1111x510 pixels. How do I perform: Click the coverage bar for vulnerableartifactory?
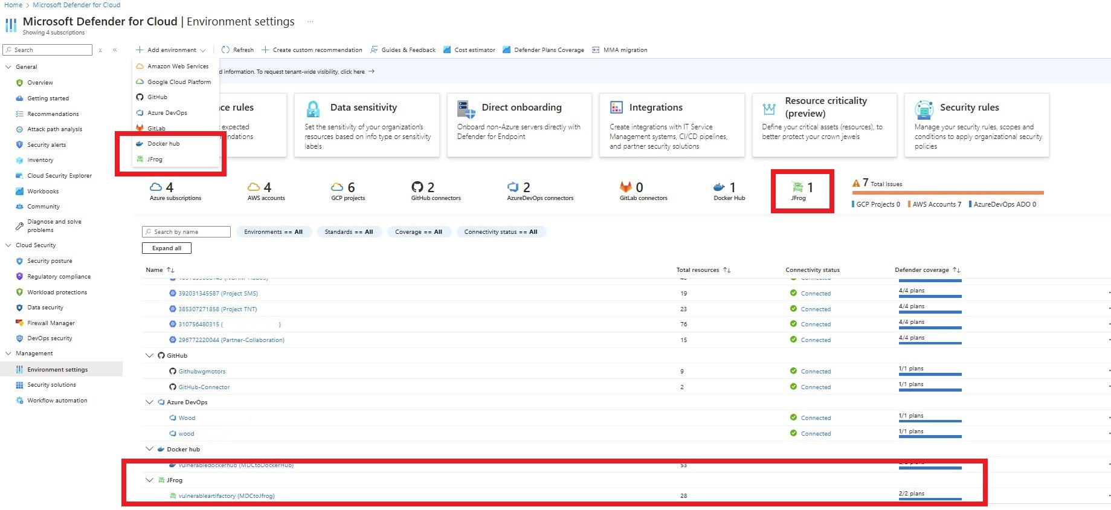930,499
